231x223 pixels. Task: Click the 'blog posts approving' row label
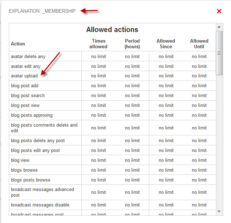(32, 115)
